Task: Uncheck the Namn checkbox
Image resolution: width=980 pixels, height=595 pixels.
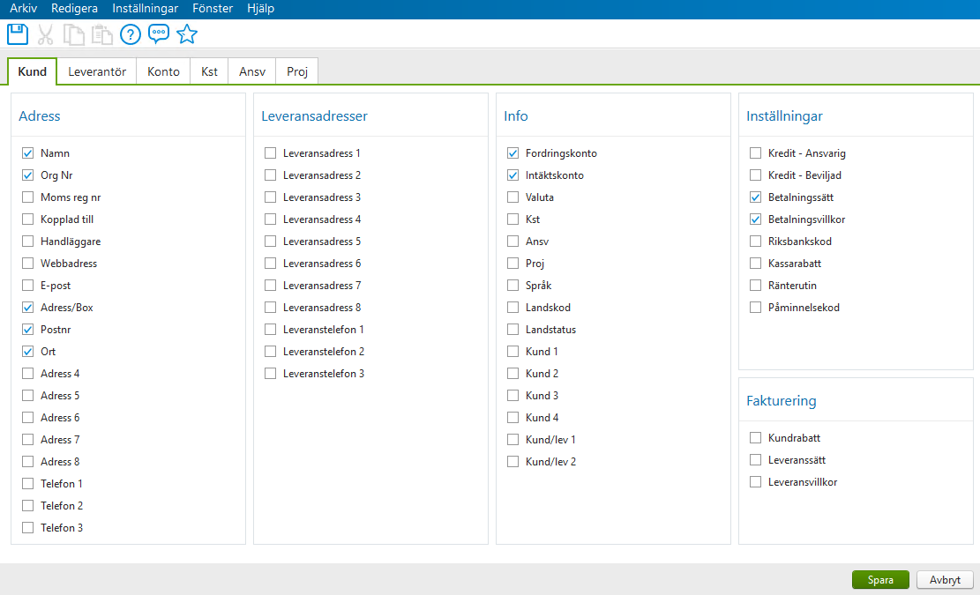Action: [x=27, y=152]
